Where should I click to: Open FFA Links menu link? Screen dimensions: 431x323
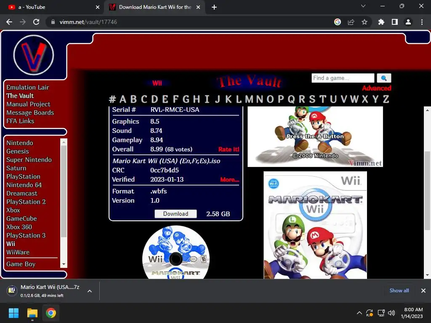[20, 121]
